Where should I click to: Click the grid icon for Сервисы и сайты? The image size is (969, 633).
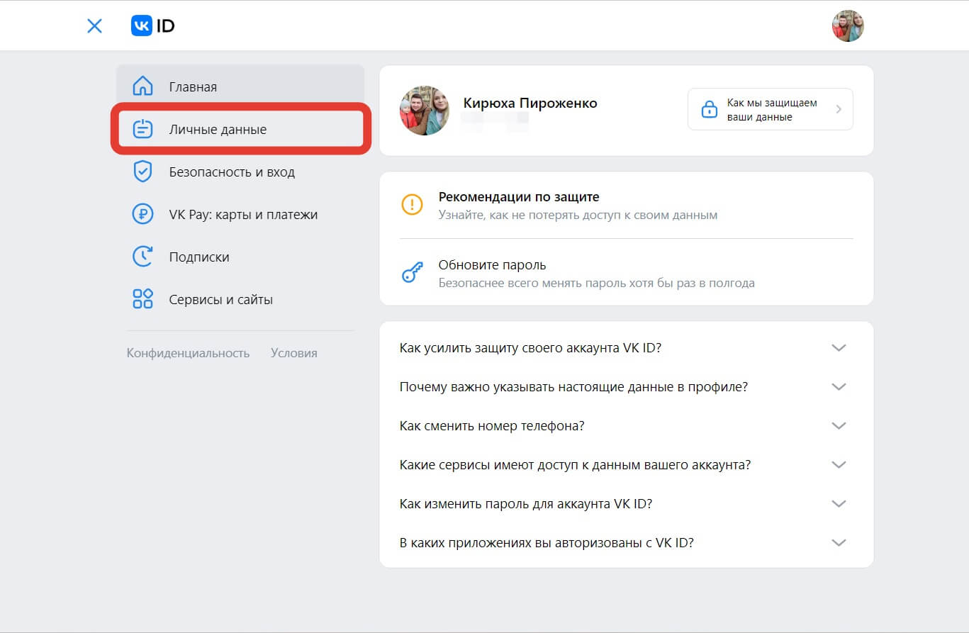[x=142, y=299]
